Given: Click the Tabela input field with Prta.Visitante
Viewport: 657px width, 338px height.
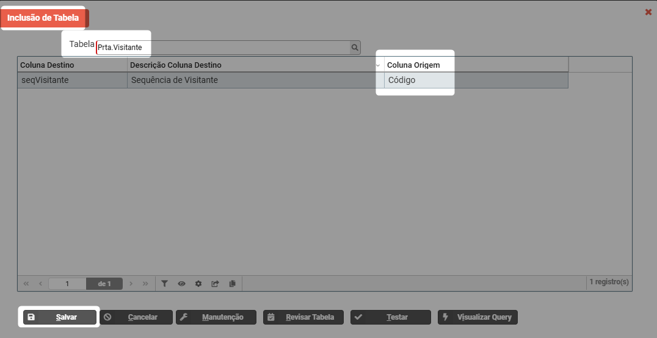Looking at the screenshot, I should click(x=222, y=48).
